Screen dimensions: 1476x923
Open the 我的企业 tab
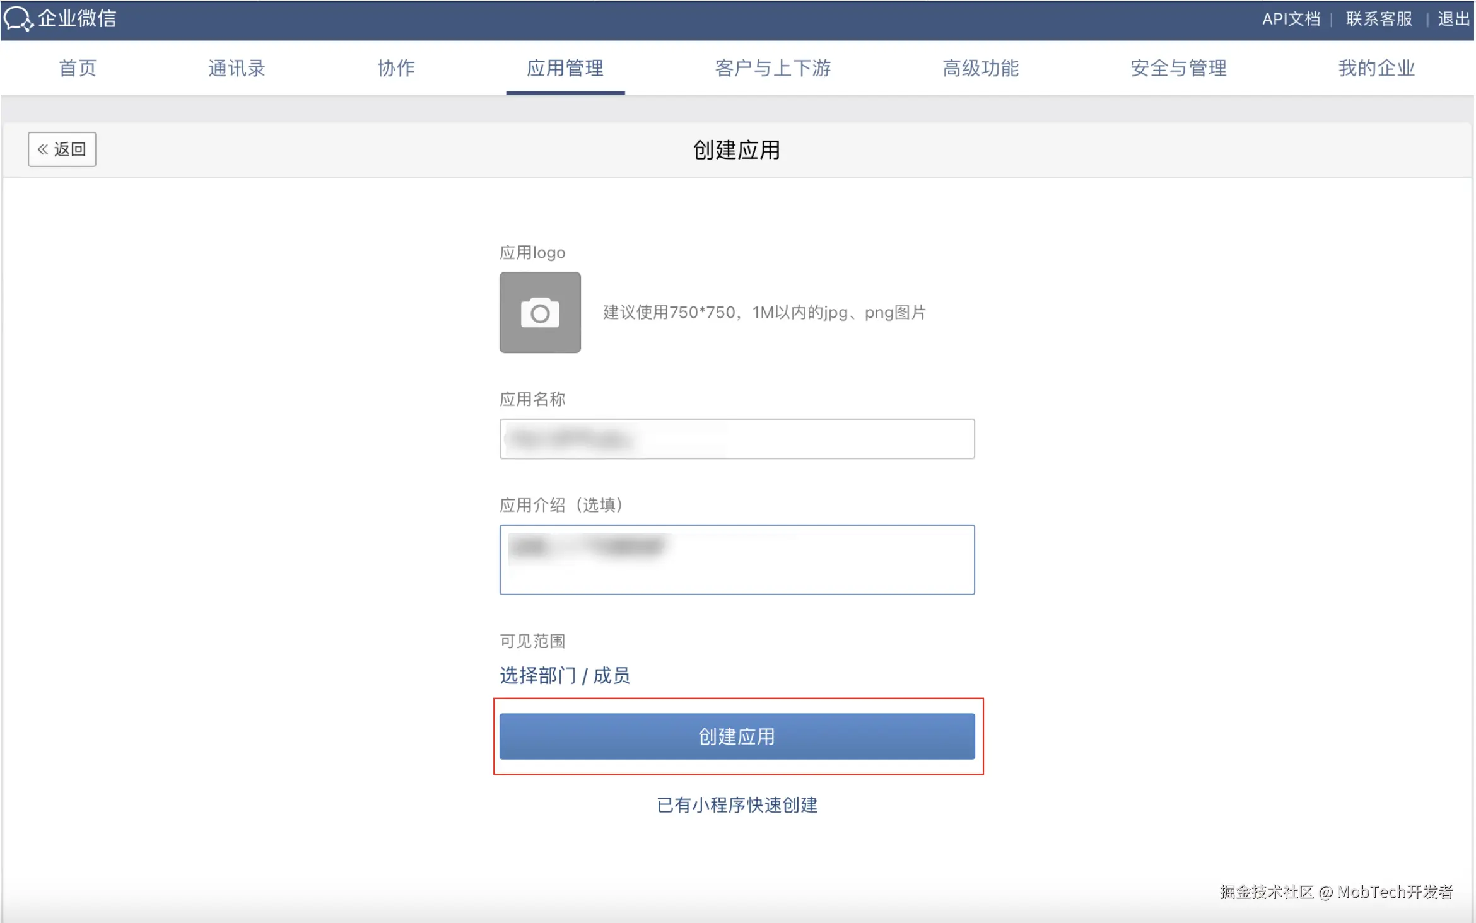coord(1376,68)
